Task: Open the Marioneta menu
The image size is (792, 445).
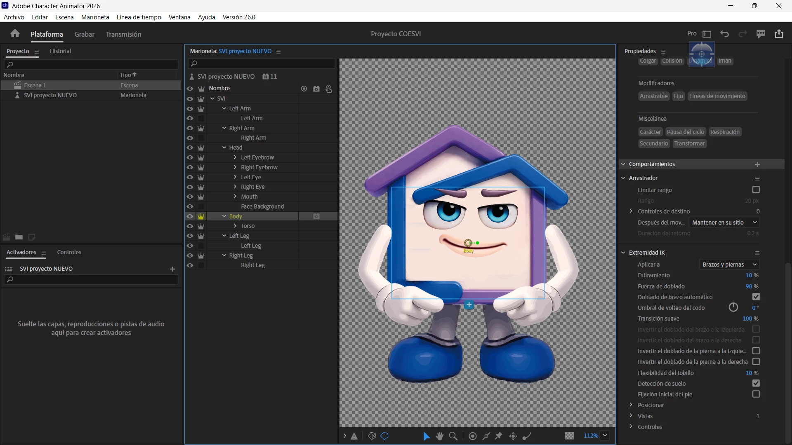Action: pyautogui.click(x=95, y=17)
